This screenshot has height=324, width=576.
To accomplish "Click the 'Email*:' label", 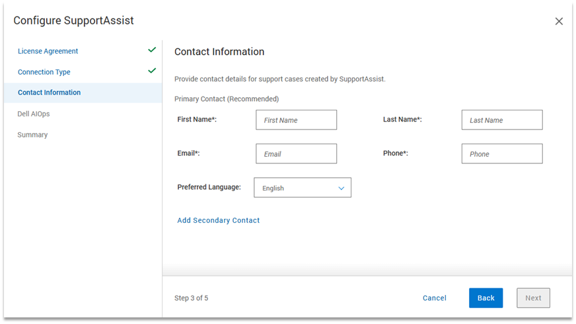I will click(188, 153).
